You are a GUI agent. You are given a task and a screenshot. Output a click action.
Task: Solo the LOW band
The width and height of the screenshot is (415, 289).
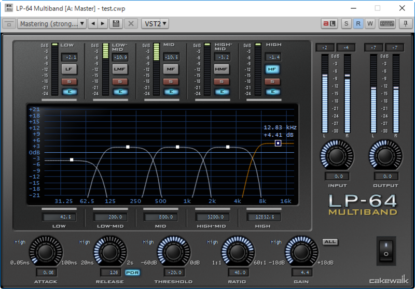(69, 82)
